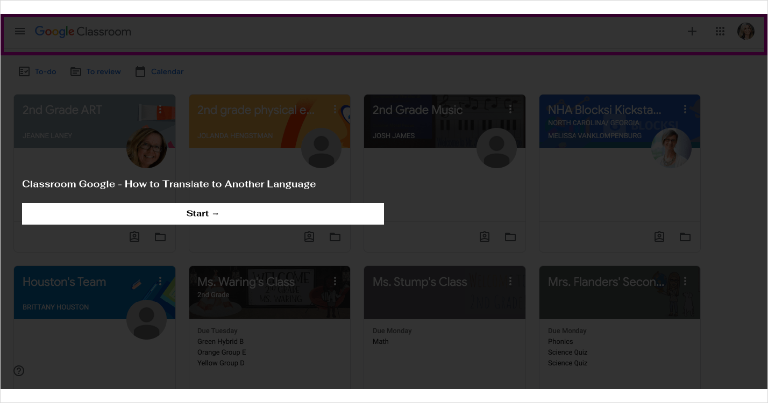This screenshot has height=403, width=768.
Task: Click the Phonics assignment
Action: [560, 341]
